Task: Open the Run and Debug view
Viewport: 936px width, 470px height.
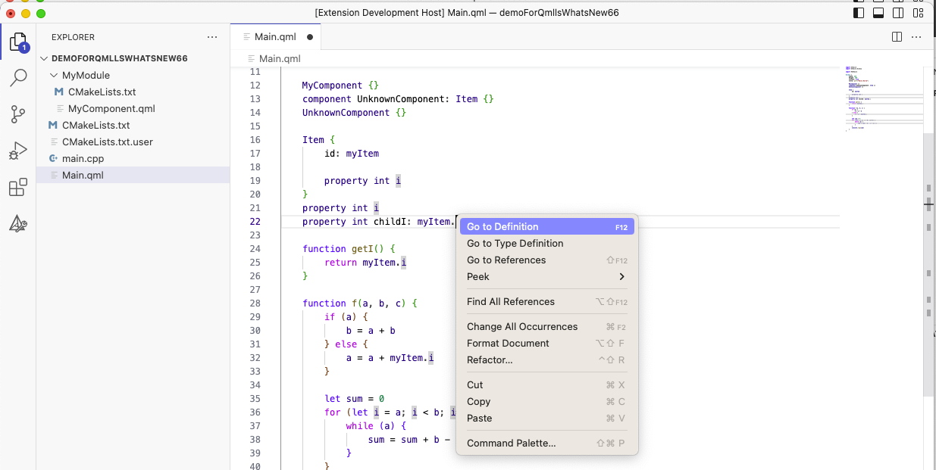Action: [x=18, y=151]
